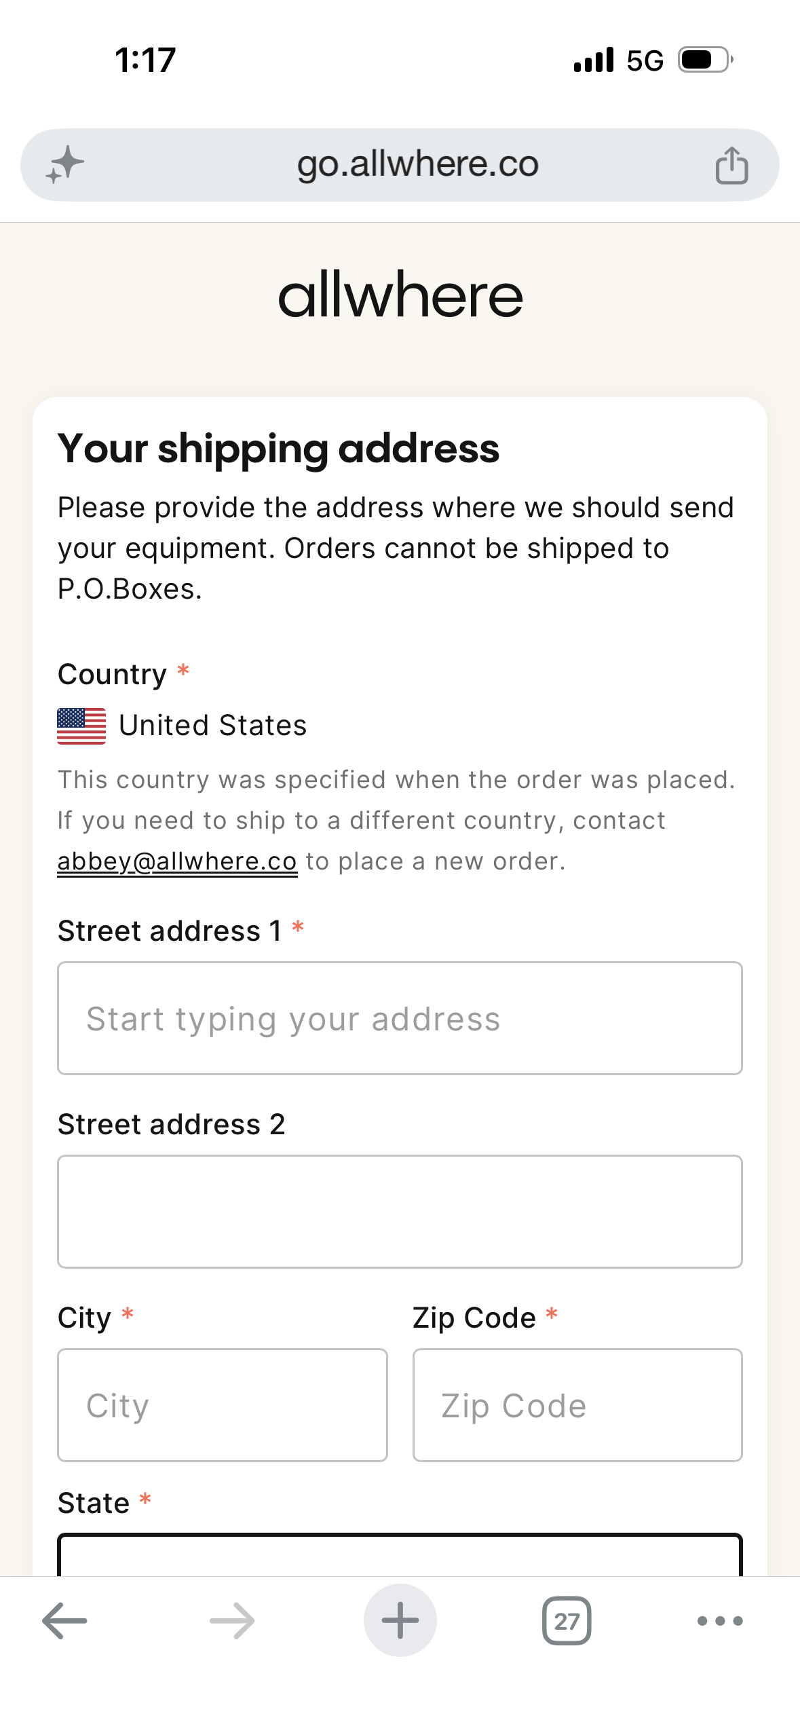Focus the Street address 1 input field
The width and height of the screenshot is (800, 1735).
(x=400, y=1018)
